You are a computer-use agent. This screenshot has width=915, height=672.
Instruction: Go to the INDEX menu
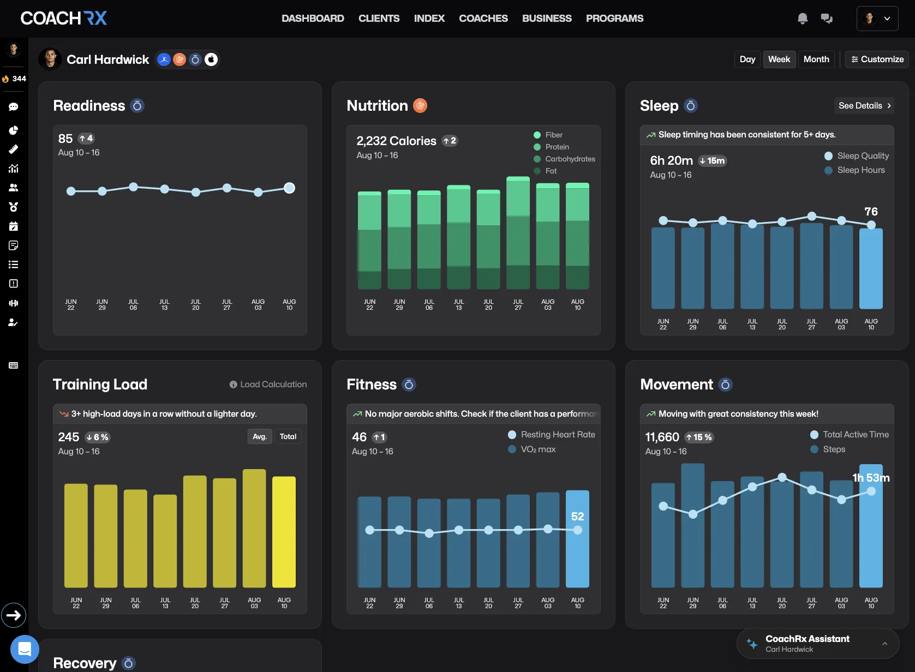tap(429, 19)
